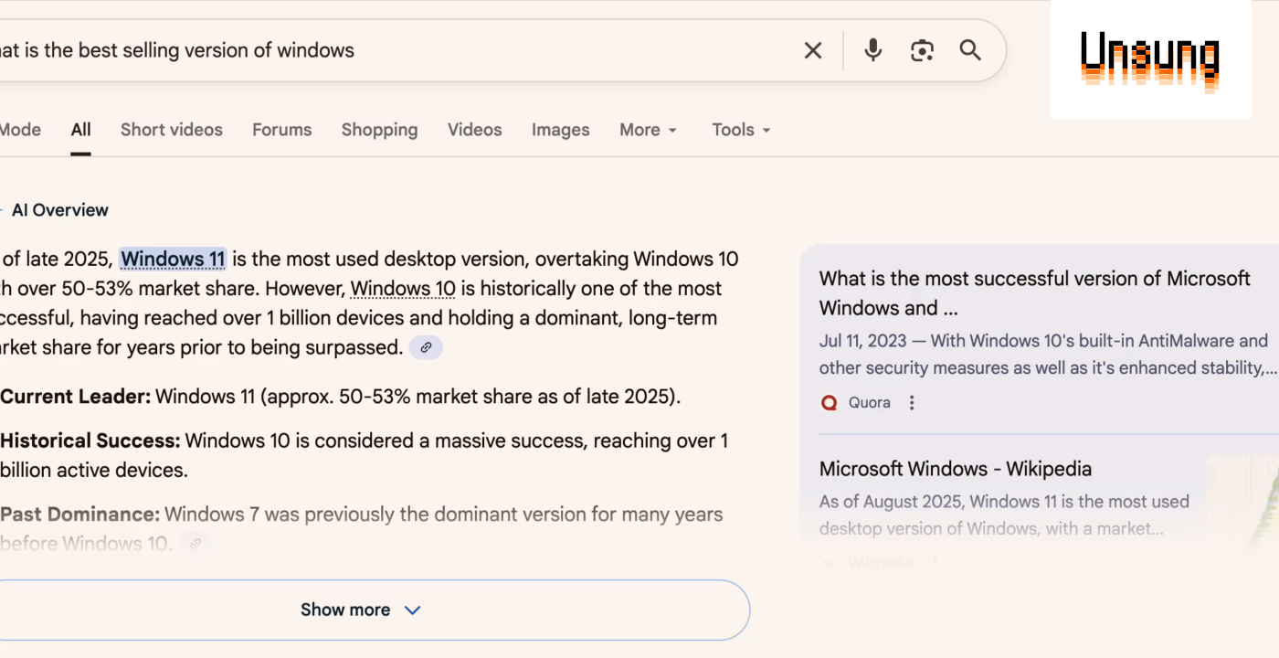The height and width of the screenshot is (658, 1279).
Task: Open Microsoft Windows - Wikipedia result
Action: coord(955,469)
